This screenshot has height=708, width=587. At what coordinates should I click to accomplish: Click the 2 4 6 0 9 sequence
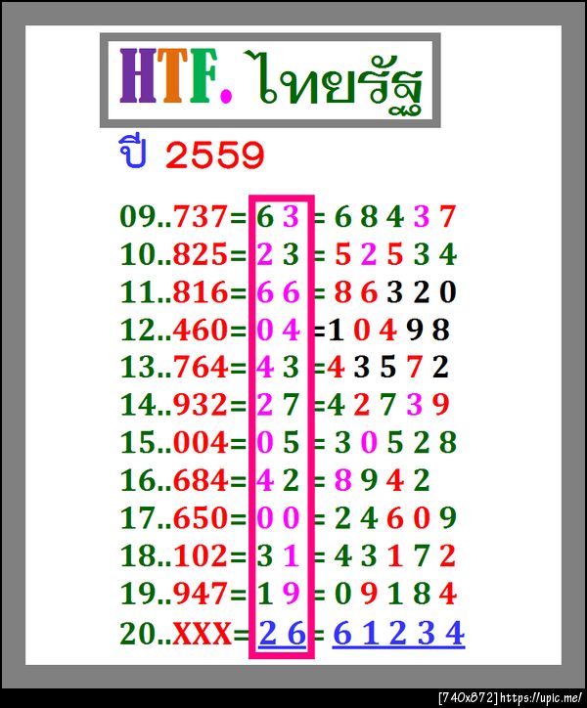coord(395,517)
